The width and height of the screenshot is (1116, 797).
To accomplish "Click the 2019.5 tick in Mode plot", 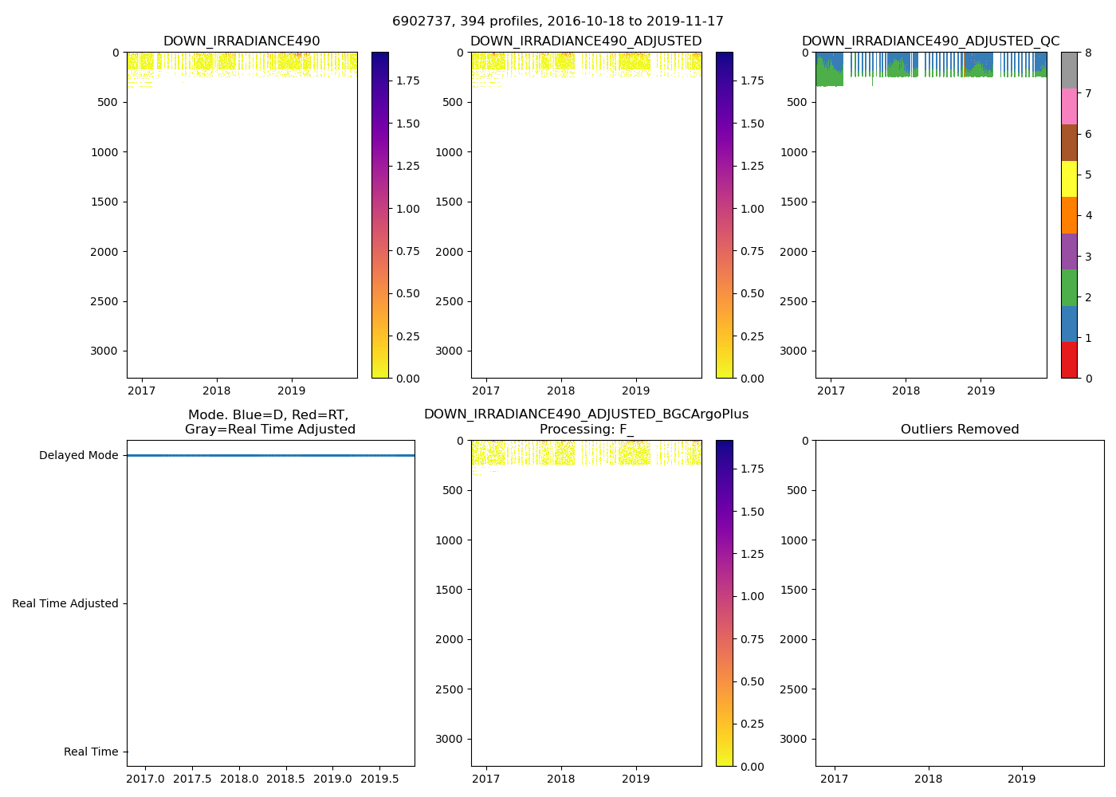I will [x=379, y=779].
